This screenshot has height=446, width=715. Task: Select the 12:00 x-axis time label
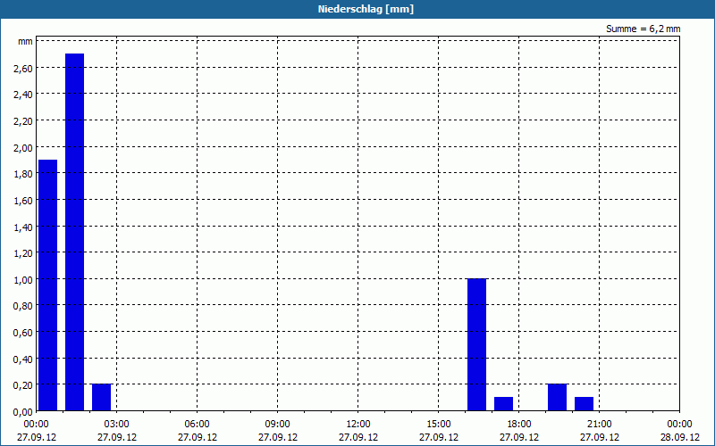coord(358,424)
